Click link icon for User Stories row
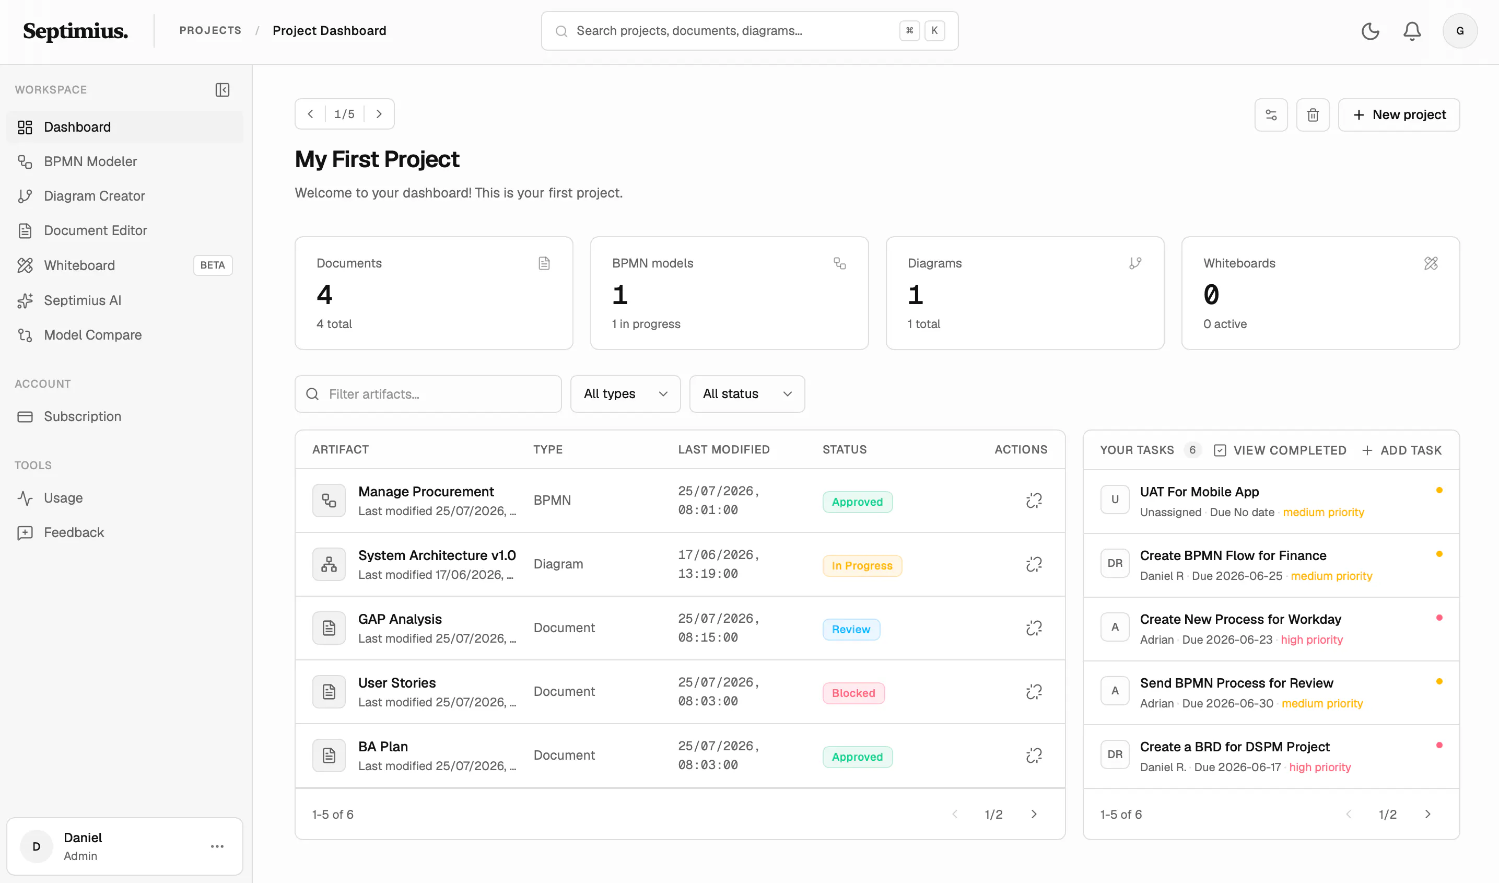Screen dimensions: 1499x883 pos(1034,691)
